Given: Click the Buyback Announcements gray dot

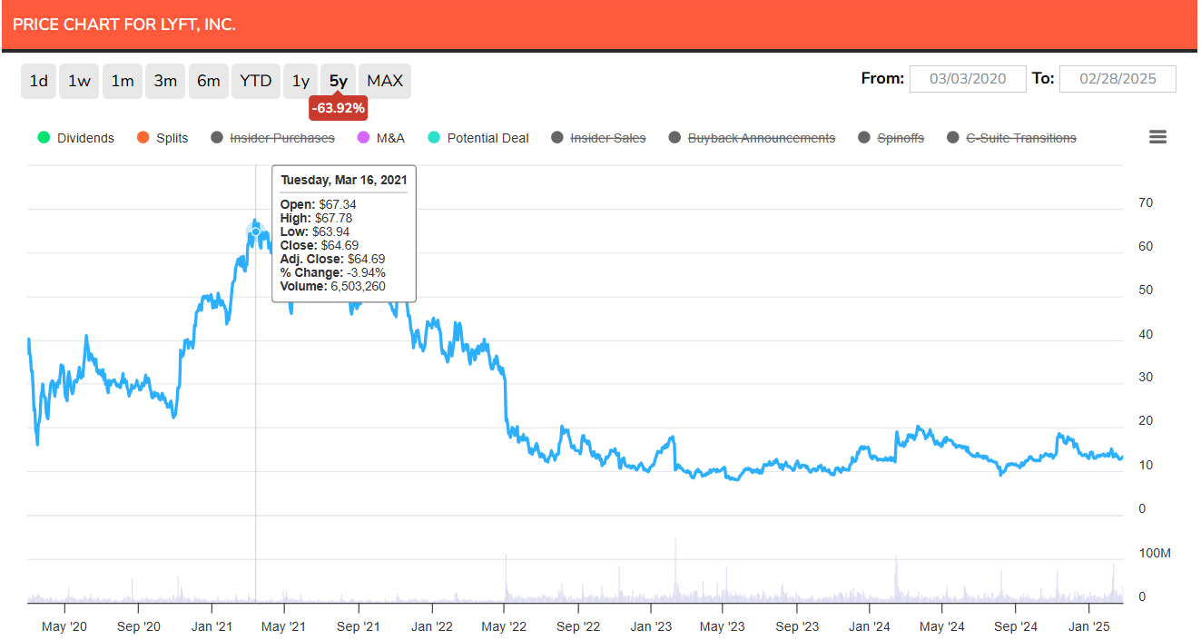Looking at the screenshot, I should [674, 138].
